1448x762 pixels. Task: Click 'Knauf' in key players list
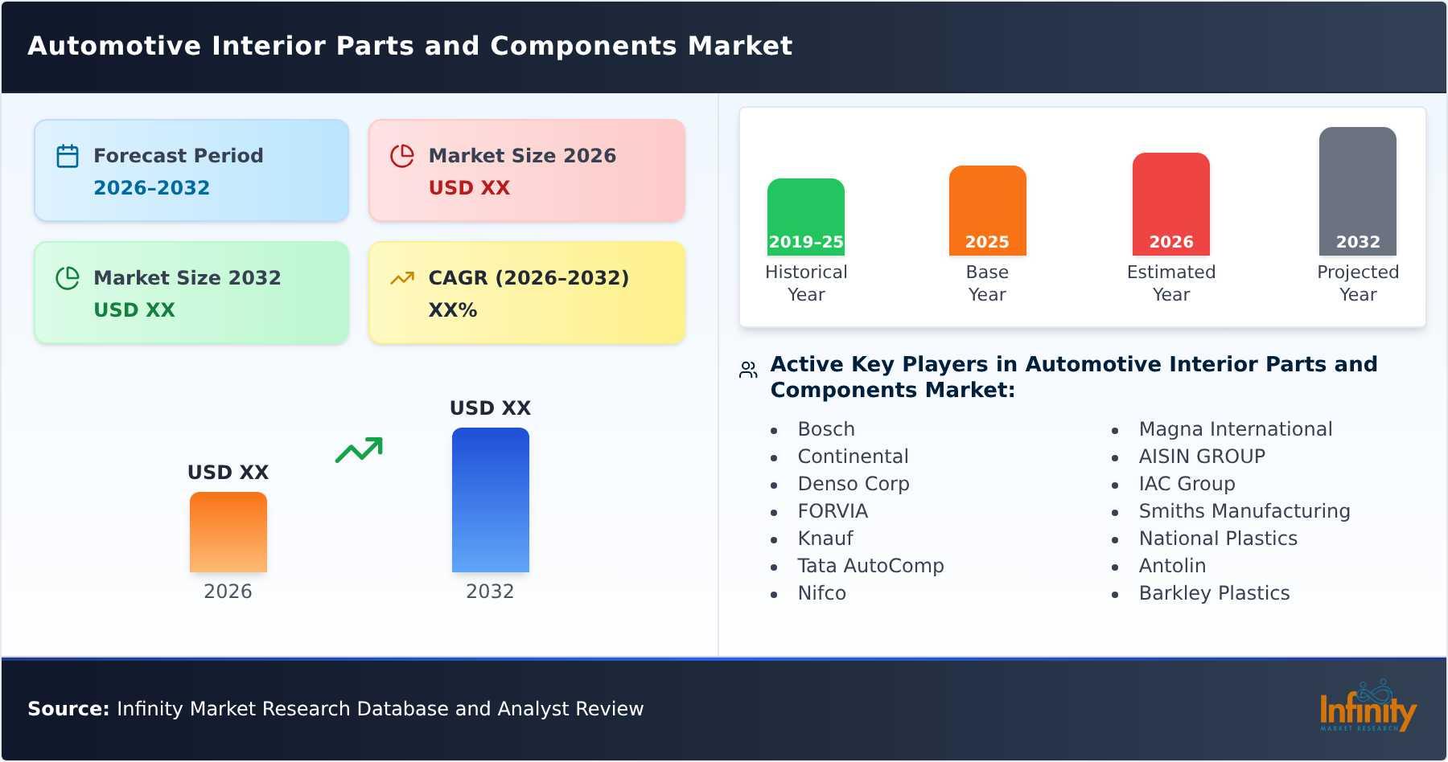[825, 539]
